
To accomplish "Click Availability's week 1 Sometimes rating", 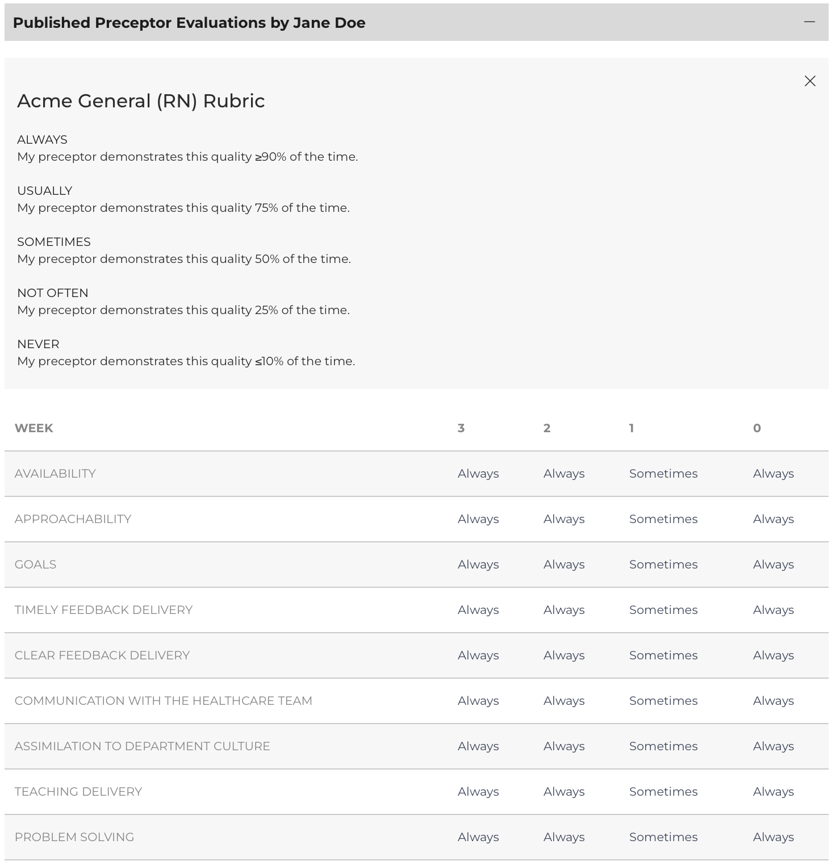I will click(663, 474).
